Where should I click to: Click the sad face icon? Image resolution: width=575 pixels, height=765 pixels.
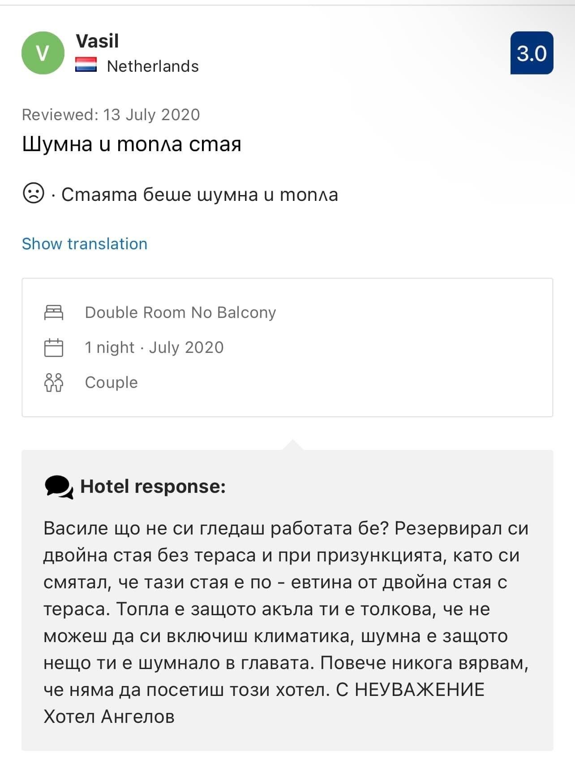point(33,194)
